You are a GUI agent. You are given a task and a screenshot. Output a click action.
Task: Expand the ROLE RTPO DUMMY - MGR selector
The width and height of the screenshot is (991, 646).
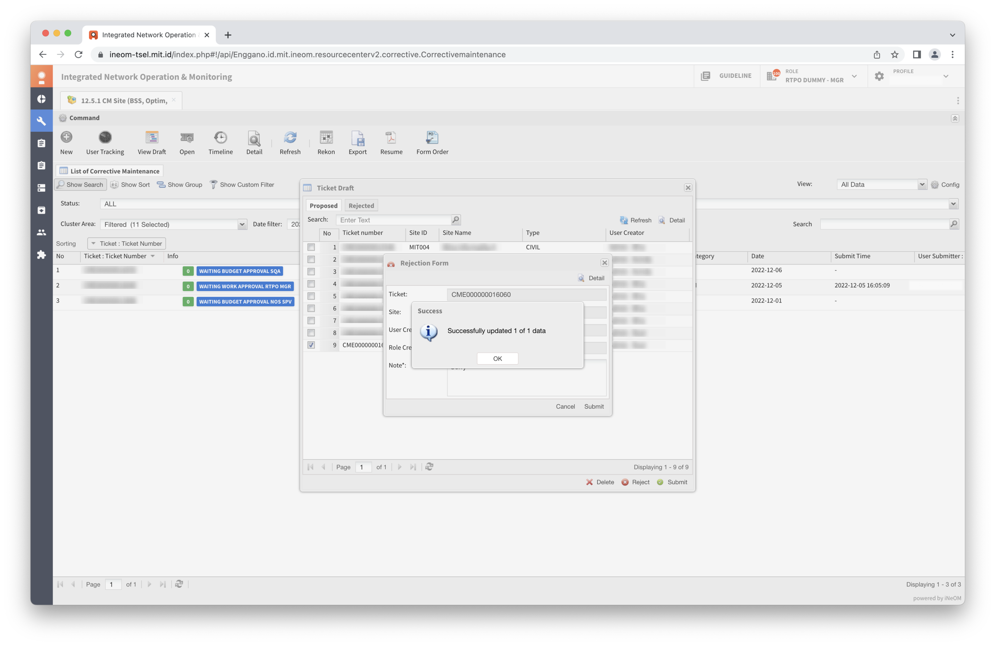pyautogui.click(x=854, y=76)
